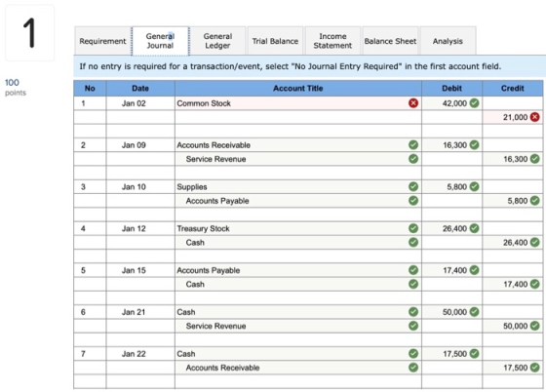Select the 42,000 debit amount field
The height and width of the screenshot is (392, 546).
coord(452,103)
